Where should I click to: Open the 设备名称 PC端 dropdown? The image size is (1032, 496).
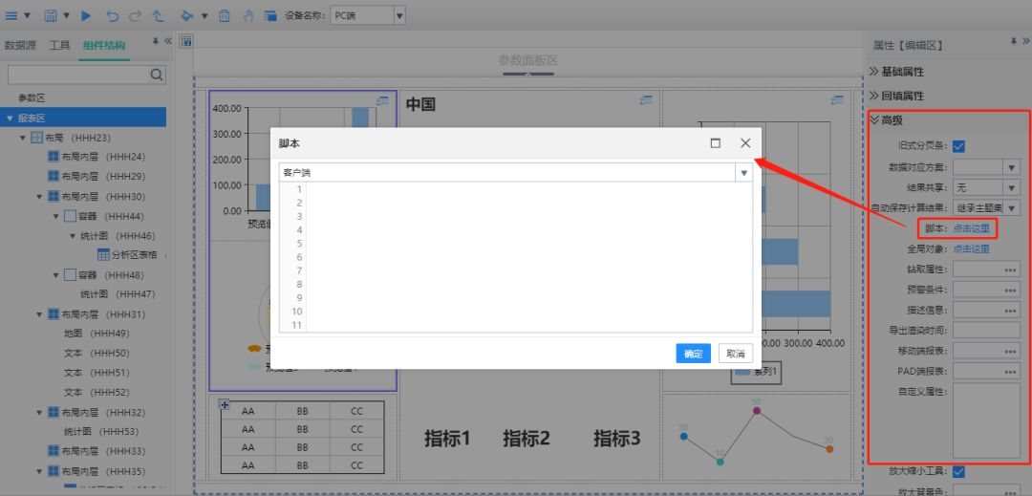pos(399,15)
